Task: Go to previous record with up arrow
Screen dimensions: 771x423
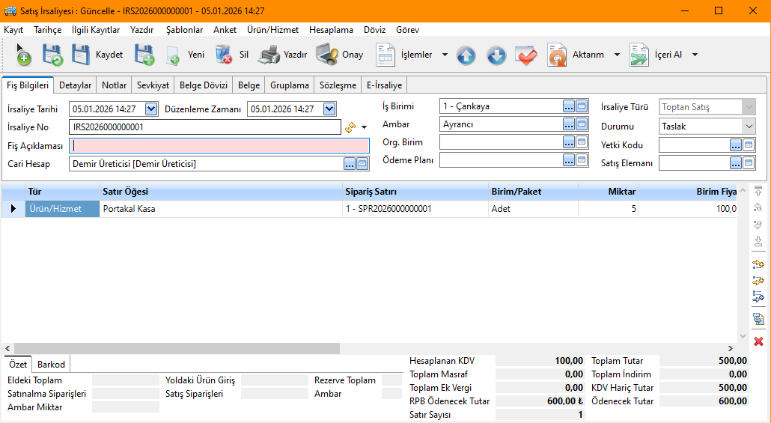Action: [466, 55]
